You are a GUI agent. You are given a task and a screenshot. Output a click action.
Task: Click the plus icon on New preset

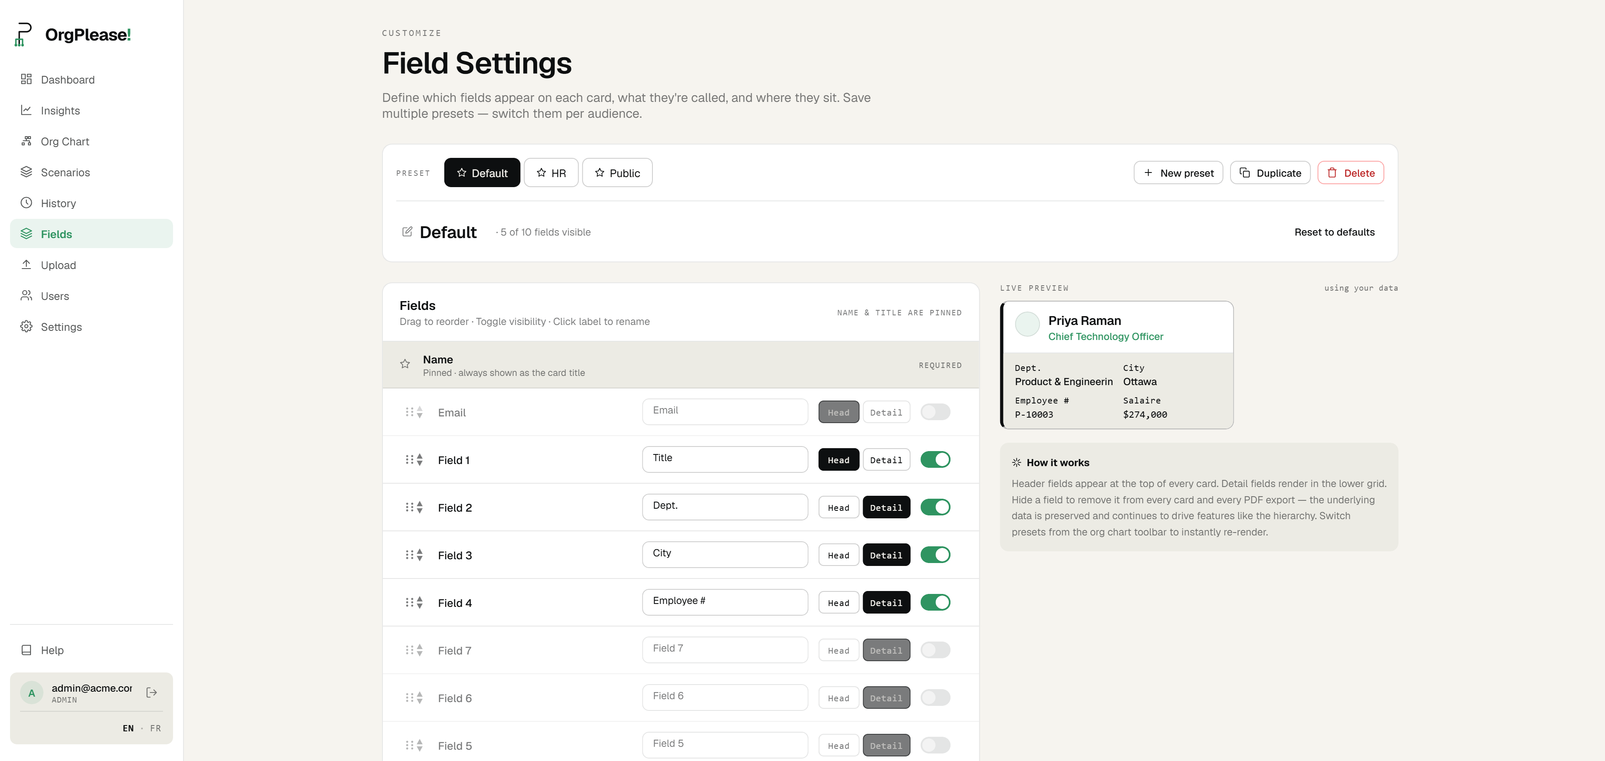[1148, 172]
